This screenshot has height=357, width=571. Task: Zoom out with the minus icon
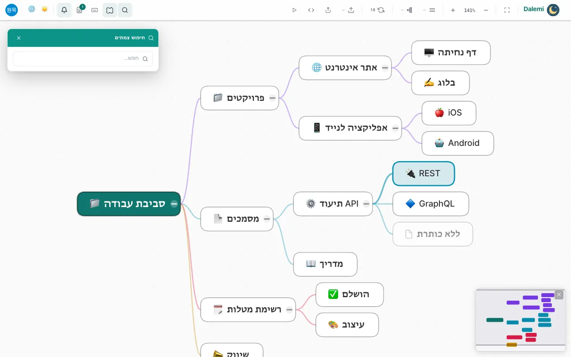click(x=486, y=10)
